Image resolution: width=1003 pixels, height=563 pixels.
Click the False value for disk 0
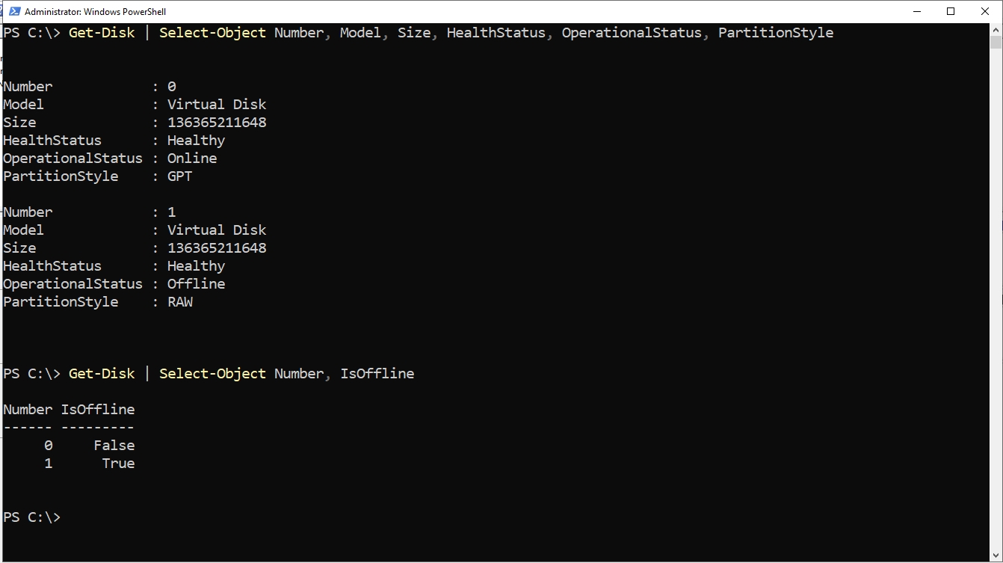(114, 445)
